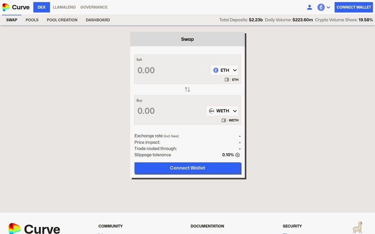Click the Buy amount input field
This screenshot has width=375, height=234.
[170, 111]
